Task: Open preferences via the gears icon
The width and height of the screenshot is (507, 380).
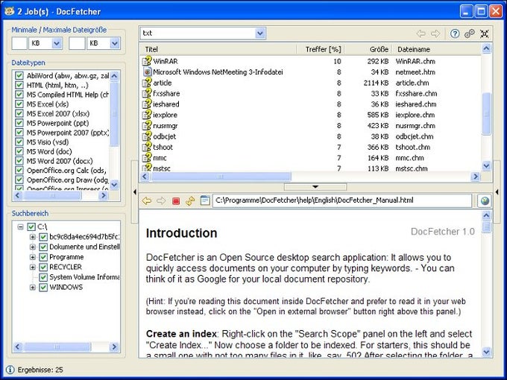Action: click(469, 34)
